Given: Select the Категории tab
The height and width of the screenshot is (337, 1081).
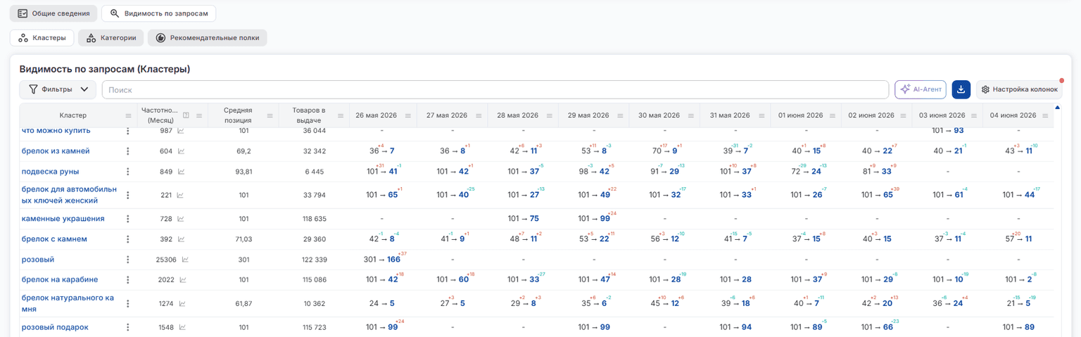Looking at the screenshot, I should pos(111,38).
